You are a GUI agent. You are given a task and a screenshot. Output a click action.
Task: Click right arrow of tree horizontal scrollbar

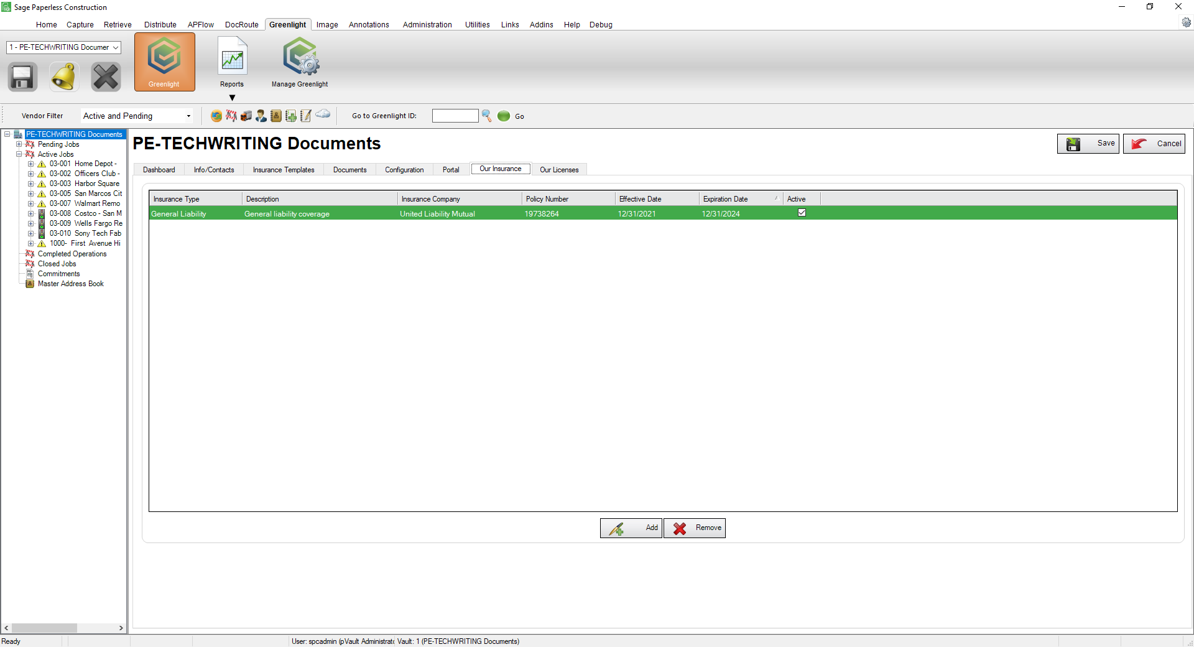(121, 628)
